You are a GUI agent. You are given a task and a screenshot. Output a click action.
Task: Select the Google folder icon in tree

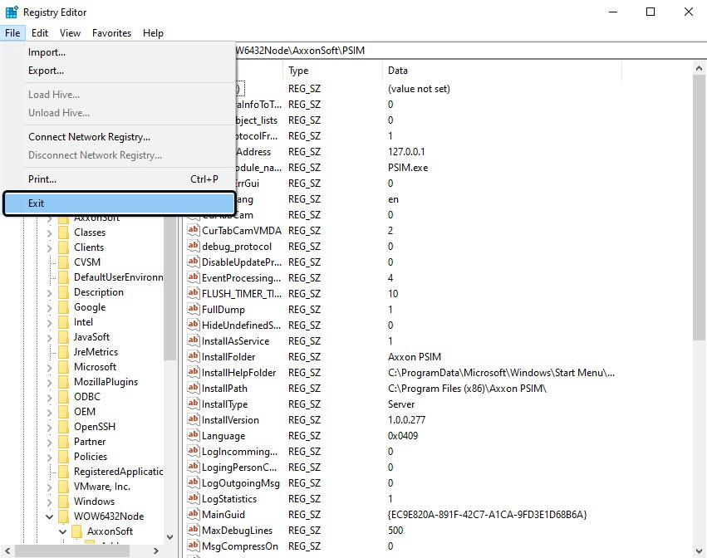pos(63,307)
